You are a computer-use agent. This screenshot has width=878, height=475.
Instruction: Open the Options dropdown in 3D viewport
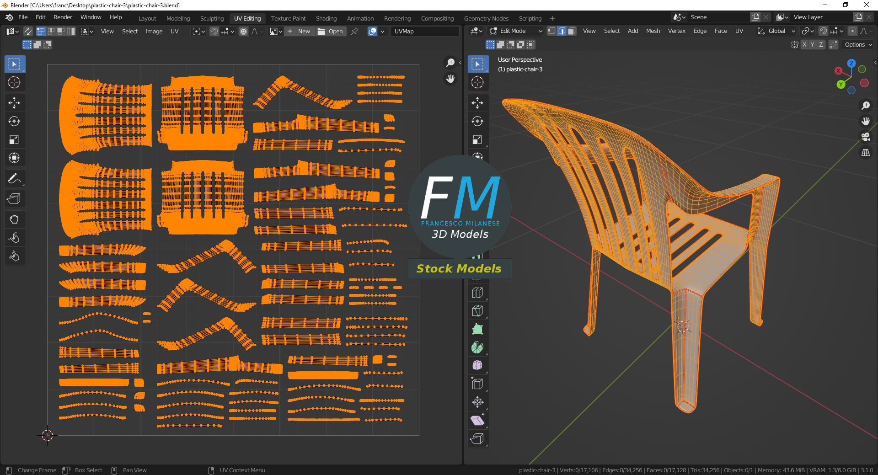858,45
